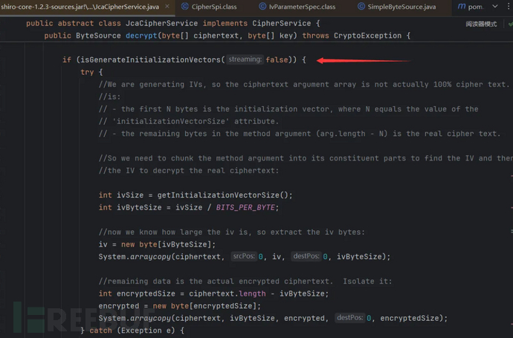513x338 pixels.
Task: Click the srcPos: parameter hint
Action: [x=244, y=256]
